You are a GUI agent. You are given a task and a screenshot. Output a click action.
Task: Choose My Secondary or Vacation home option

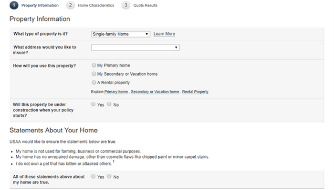[94, 74]
